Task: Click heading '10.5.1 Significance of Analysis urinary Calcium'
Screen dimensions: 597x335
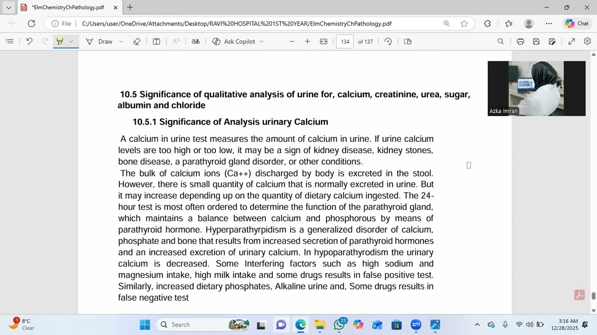Action: coord(230,122)
